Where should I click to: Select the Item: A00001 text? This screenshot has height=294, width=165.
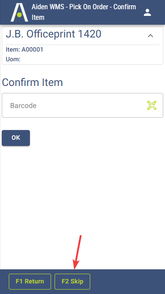(25, 49)
